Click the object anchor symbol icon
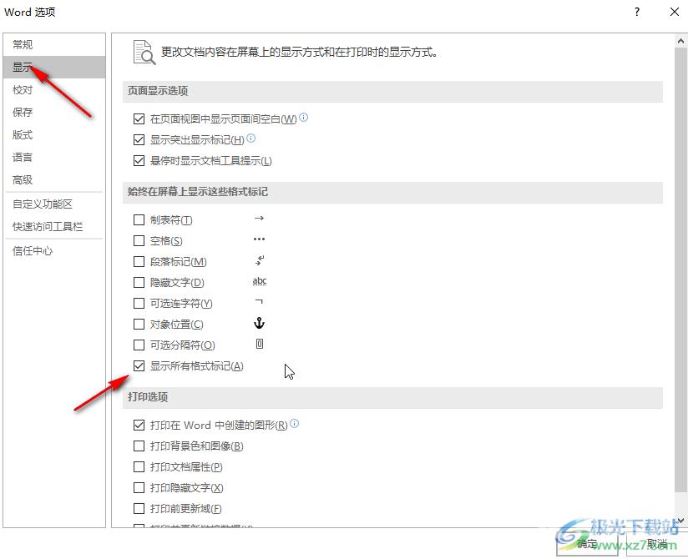The width and height of the screenshot is (688, 559). pyautogui.click(x=260, y=323)
